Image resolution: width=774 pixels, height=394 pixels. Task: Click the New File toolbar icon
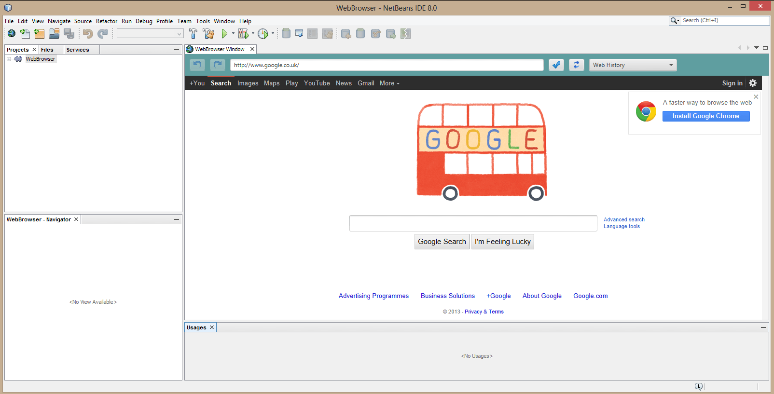(x=25, y=34)
